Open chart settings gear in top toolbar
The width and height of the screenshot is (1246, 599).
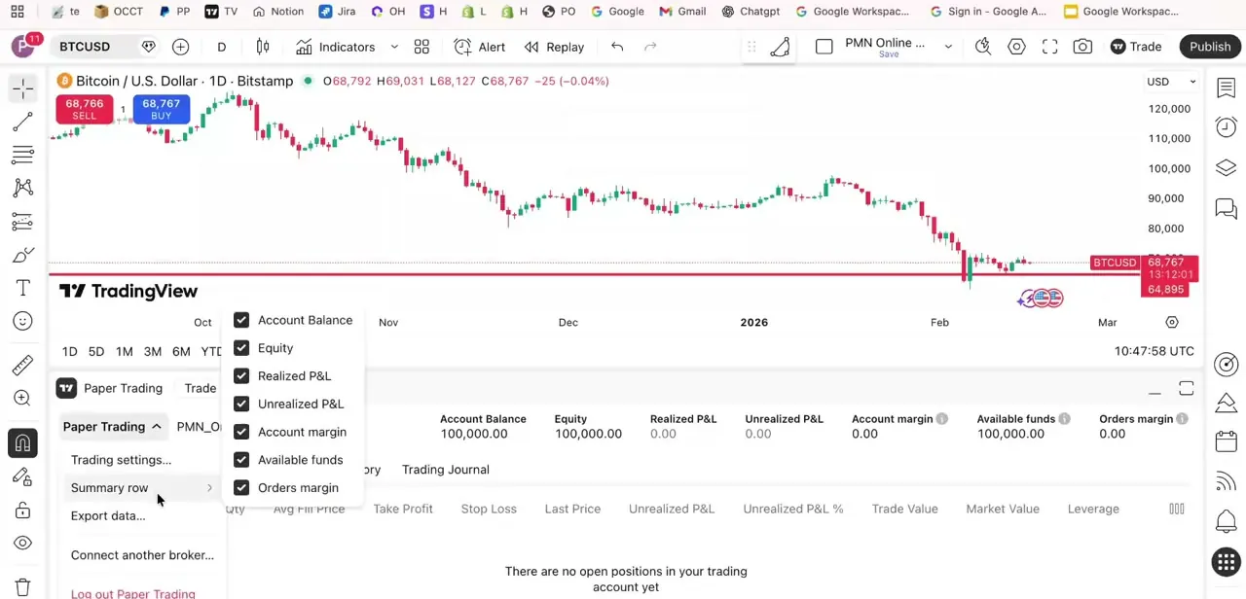[x=1016, y=47]
